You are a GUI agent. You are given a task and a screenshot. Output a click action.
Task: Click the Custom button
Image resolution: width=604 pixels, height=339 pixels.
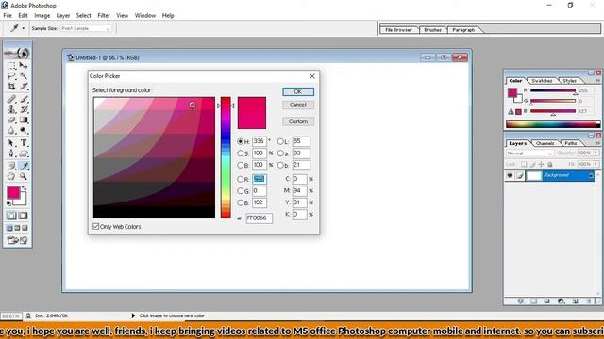(x=298, y=121)
